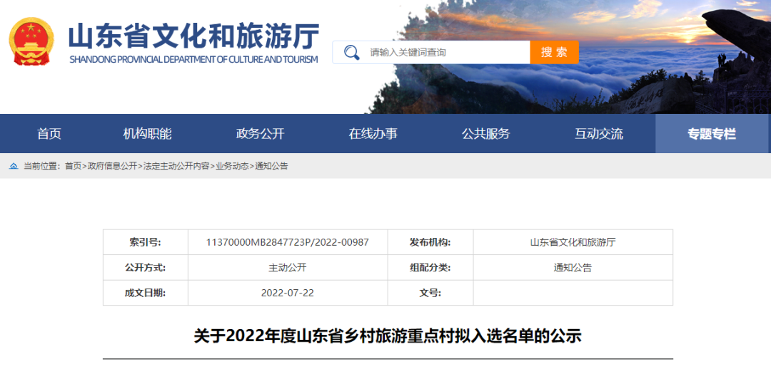Click 法定主动公开内容 breadcrumb link

tap(176, 167)
